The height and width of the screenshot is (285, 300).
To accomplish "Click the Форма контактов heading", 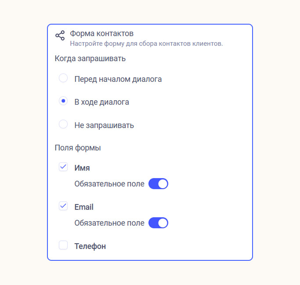I will pos(101,33).
